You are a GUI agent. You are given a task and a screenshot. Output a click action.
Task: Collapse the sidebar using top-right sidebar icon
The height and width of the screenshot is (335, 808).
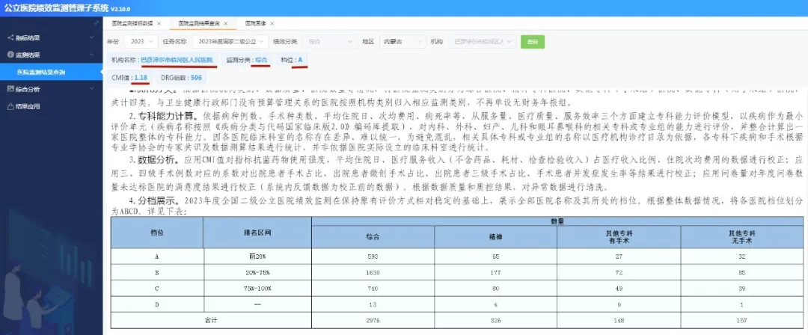click(x=97, y=22)
